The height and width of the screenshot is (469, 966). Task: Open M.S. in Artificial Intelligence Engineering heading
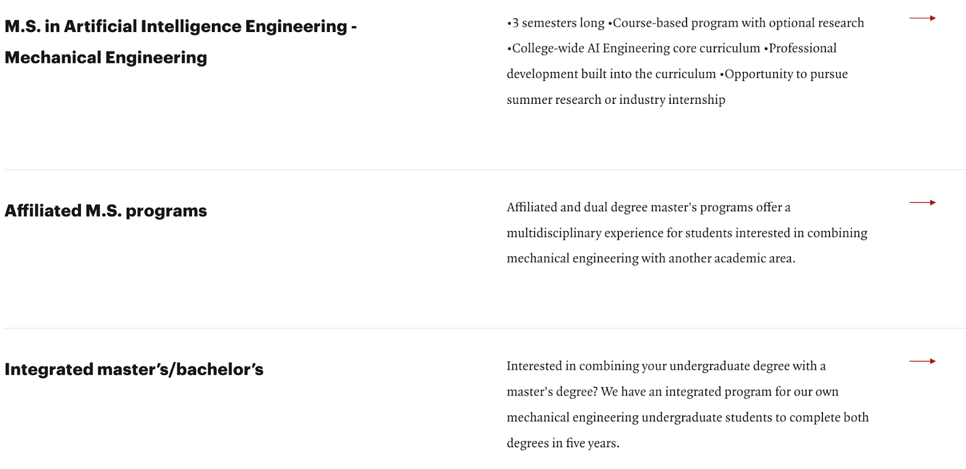(181, 27)
